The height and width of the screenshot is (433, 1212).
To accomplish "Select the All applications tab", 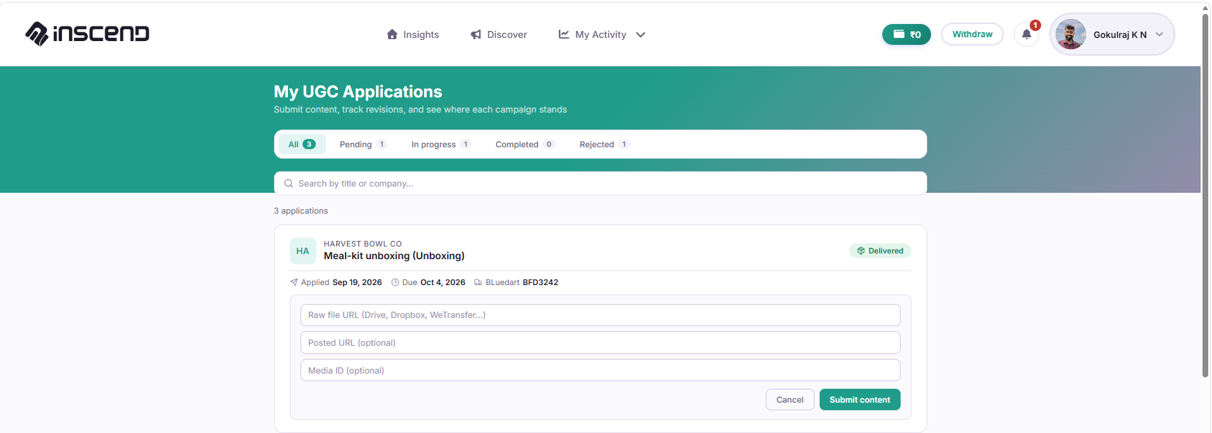I will pos(302,144).
